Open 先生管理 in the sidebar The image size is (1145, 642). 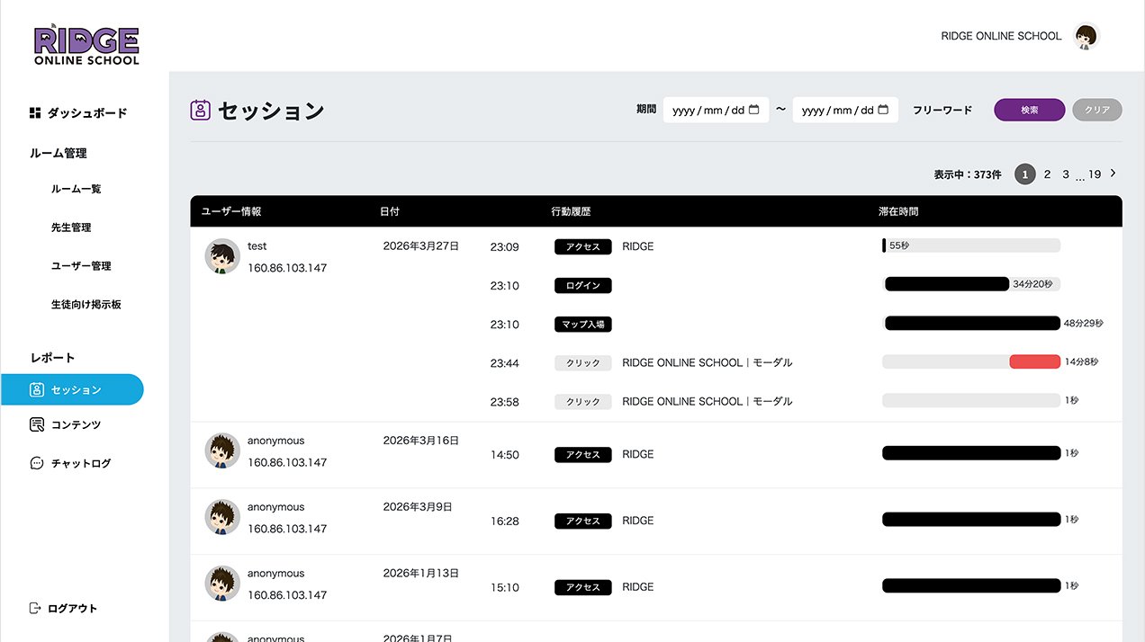(71, 227)
